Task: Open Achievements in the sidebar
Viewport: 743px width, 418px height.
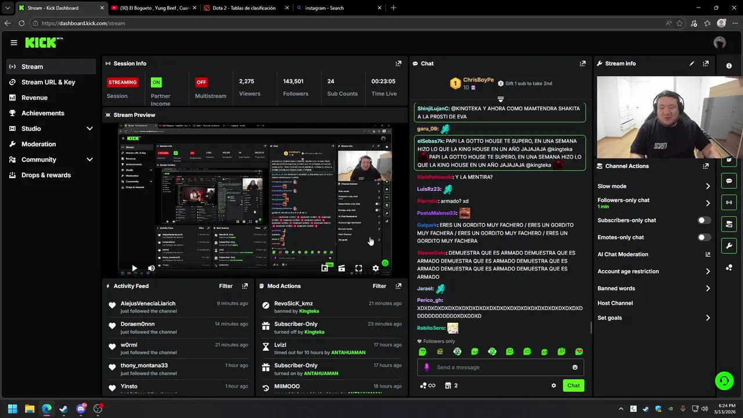Action: tap(52, 113)
